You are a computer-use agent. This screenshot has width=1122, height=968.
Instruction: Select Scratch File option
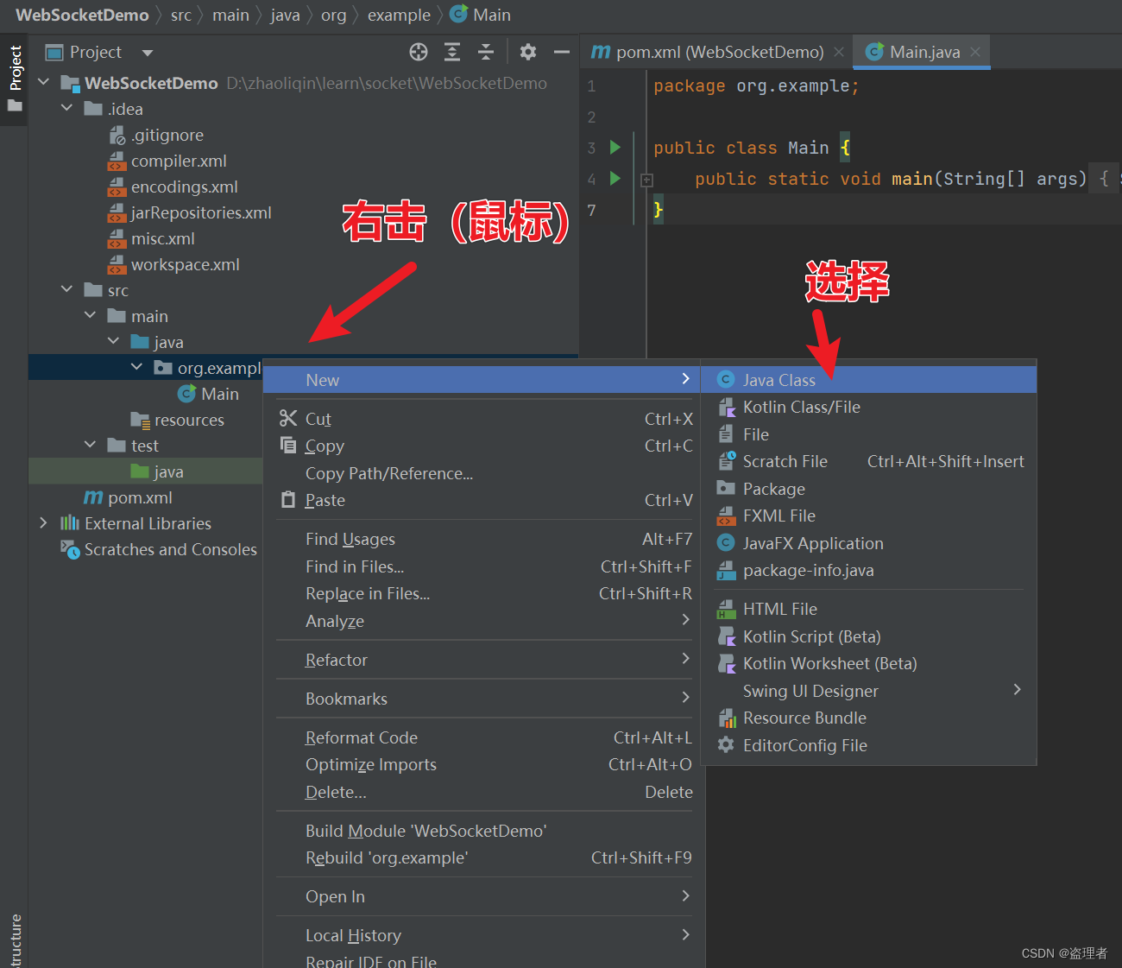coord(868,462)
